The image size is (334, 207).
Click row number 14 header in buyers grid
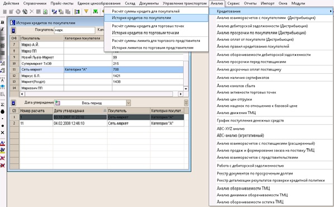coord(15,88)
